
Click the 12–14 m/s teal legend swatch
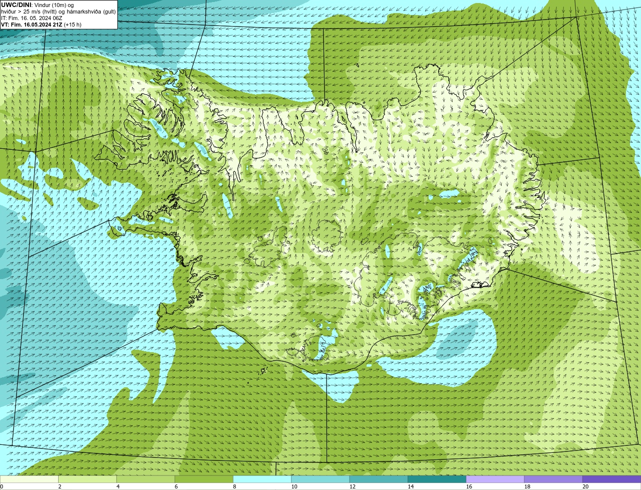point(379,479)
